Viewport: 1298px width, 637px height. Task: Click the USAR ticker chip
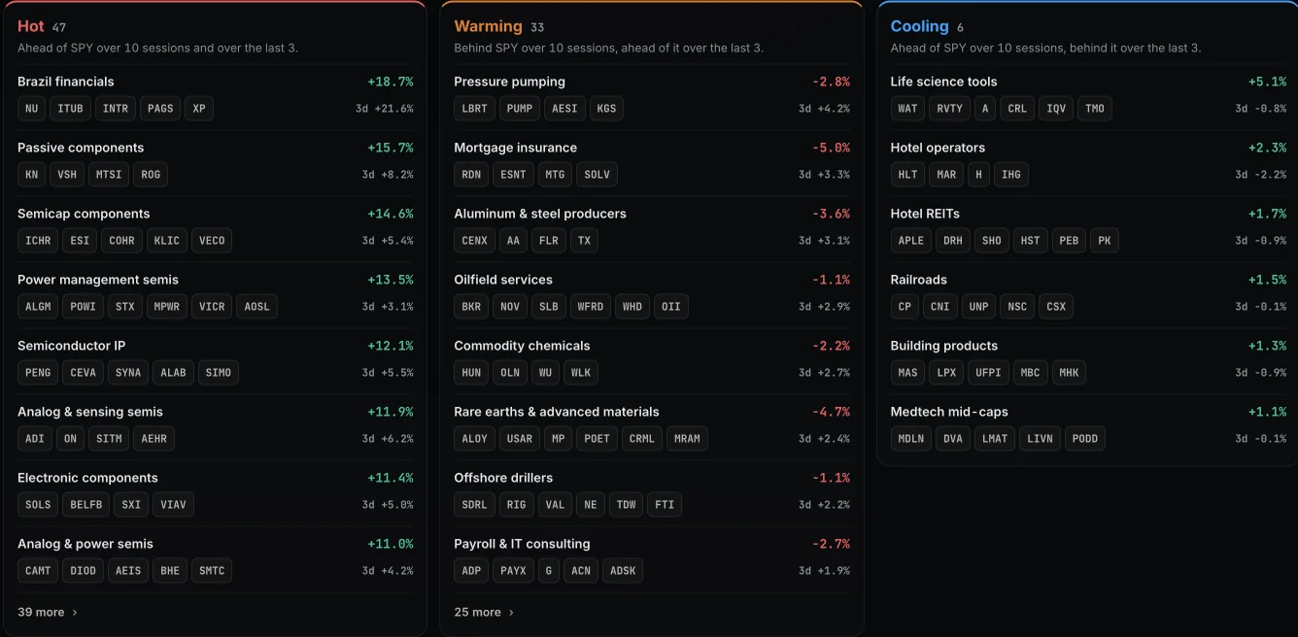pyautogui.click(x=520, y=439)
